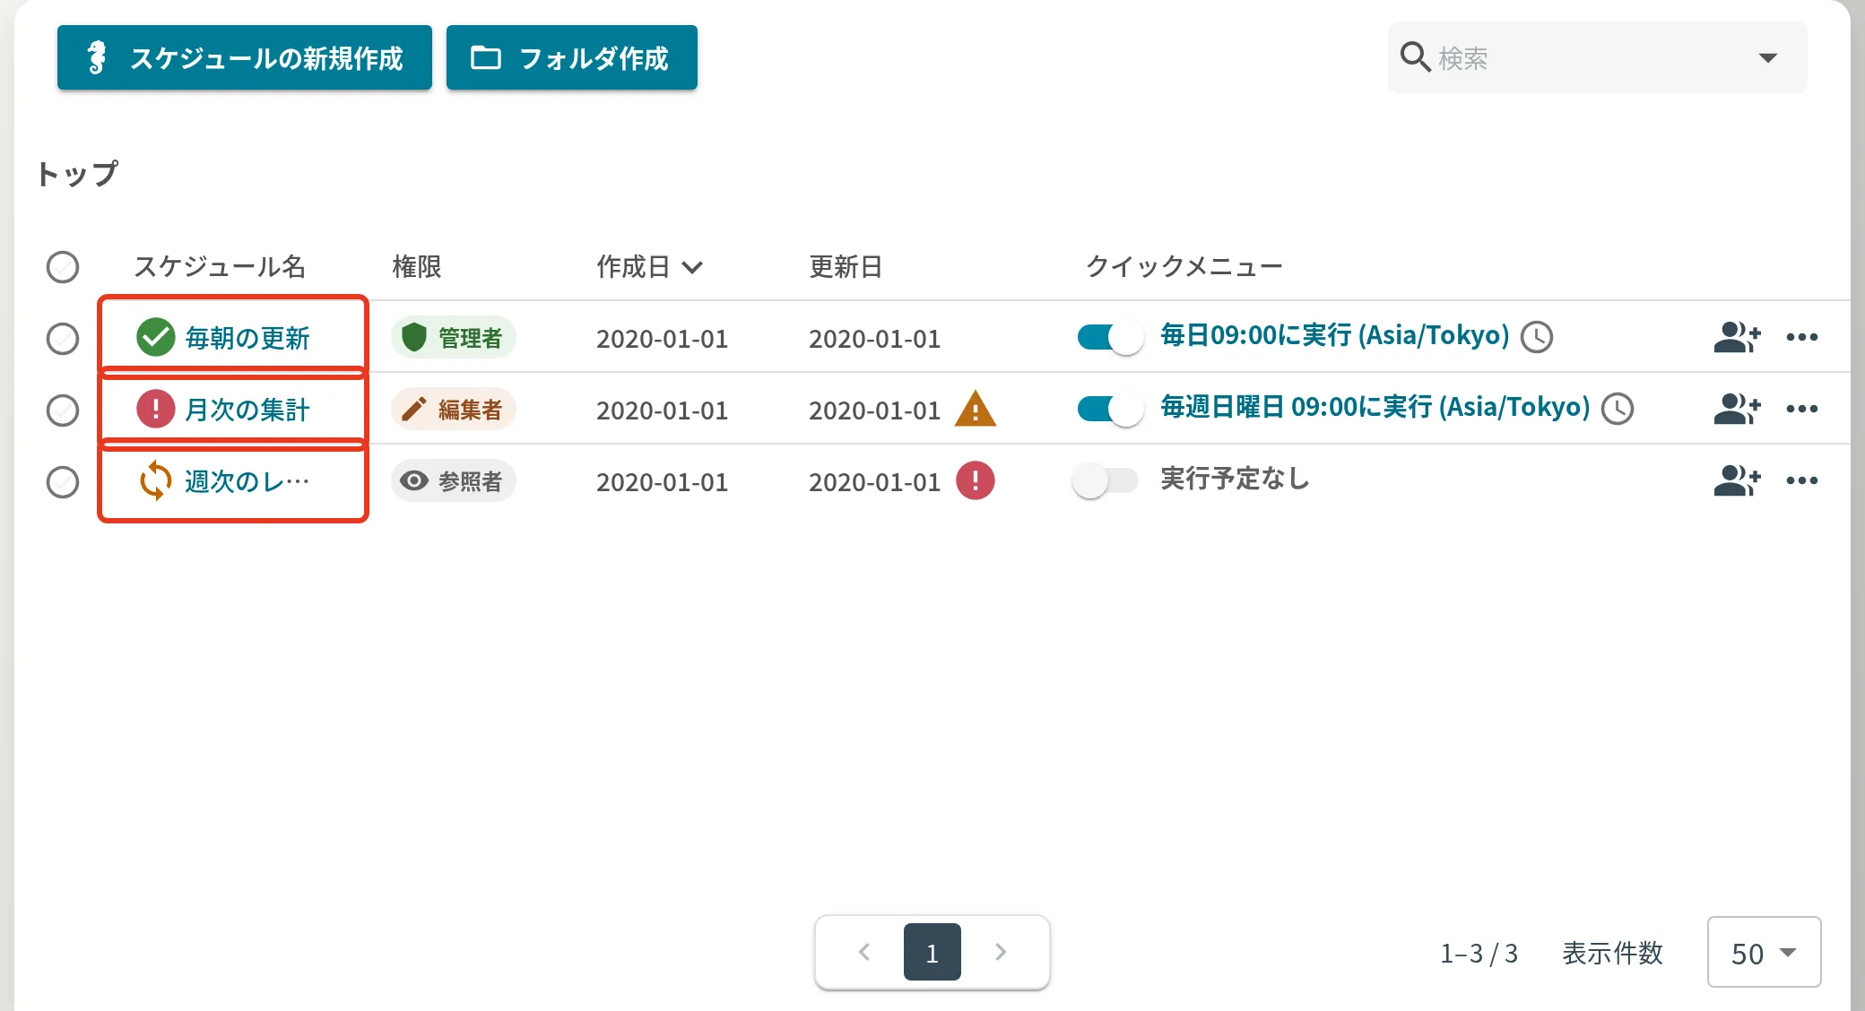Expand the search options dropdown arrow
Image resolution: width=1865 pixels, height=1011 pixels.
pyautogui.click(x=1767, y=58)
